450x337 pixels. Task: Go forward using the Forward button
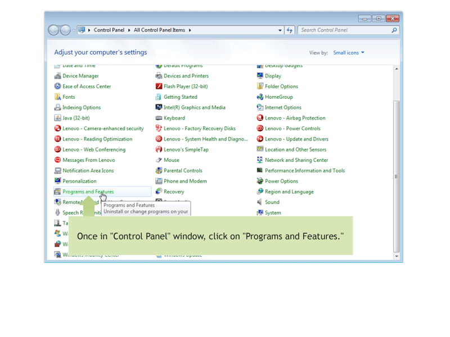(65, 30)
